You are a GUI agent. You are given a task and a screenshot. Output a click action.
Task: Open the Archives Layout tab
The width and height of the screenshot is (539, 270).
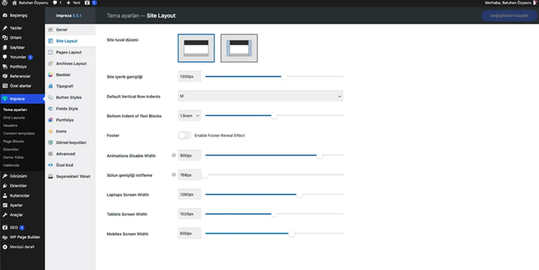pos(70,64)
